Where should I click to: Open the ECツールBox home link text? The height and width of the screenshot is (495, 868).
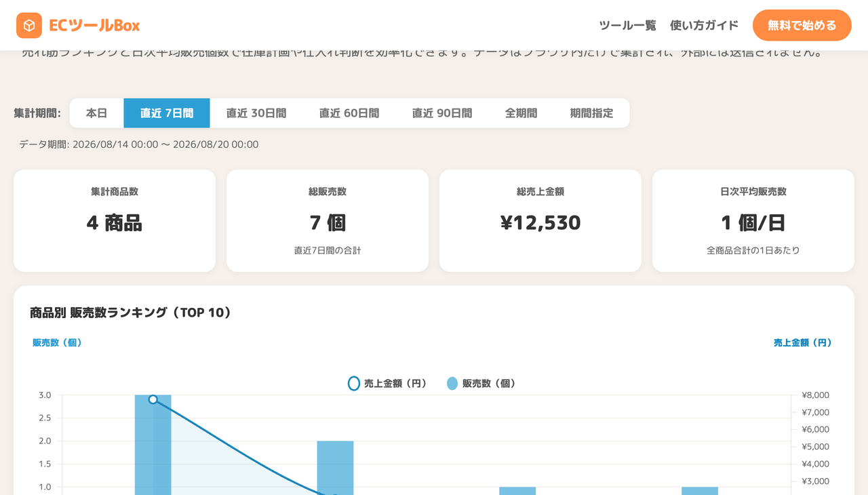[x=94, y=26]
